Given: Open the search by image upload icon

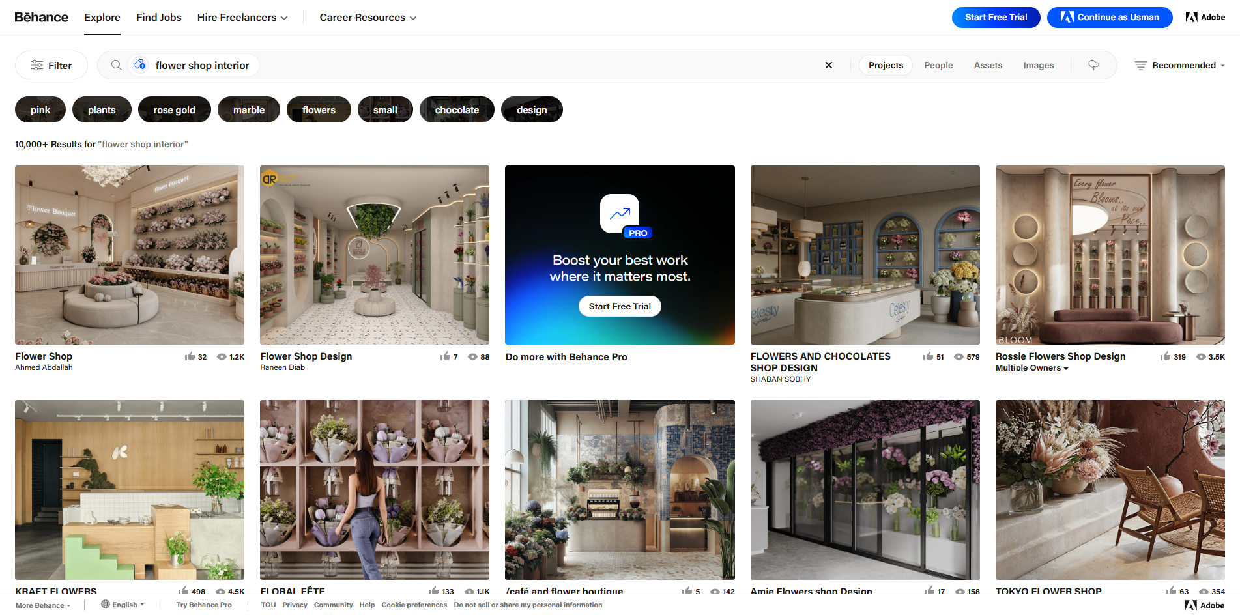Looking at the screenshot, I should click(140, 64).
